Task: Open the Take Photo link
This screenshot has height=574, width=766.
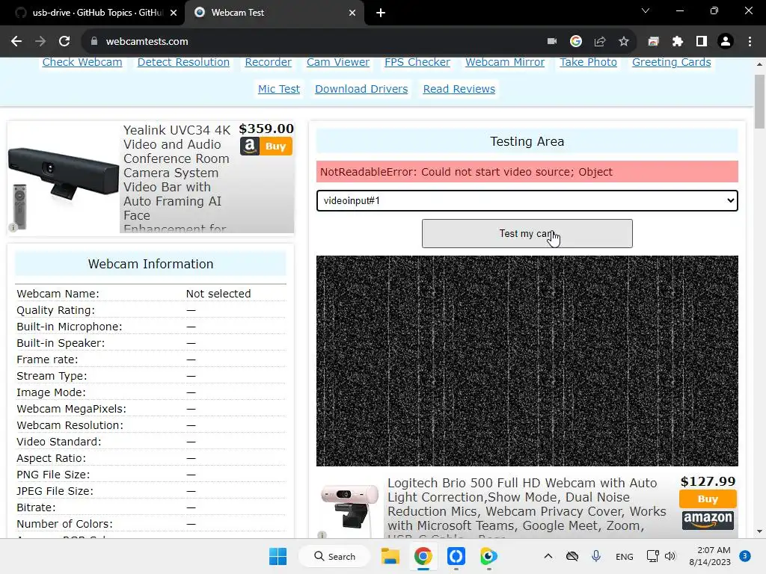Action: tap(588, 62)
